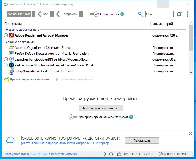The image size is (196, 159).
Task: Click the magnifier search icon
Action: [140, 14]
